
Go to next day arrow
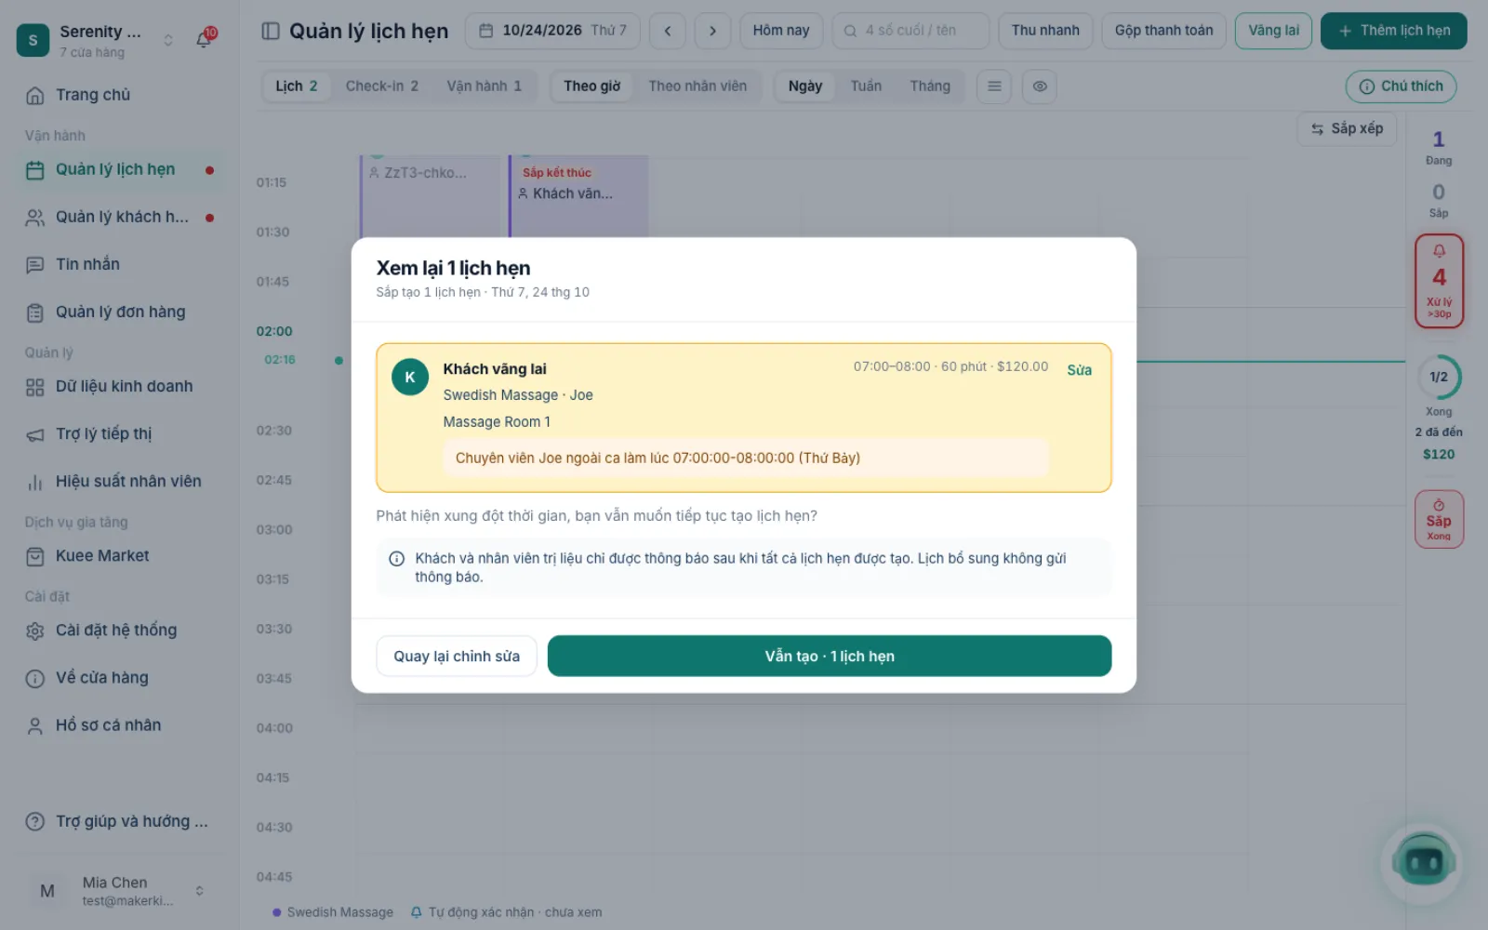click(x=712, y=31)
